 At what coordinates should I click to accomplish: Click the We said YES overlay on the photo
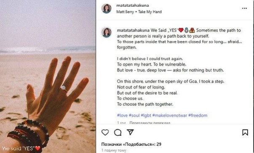pos(21,148)
